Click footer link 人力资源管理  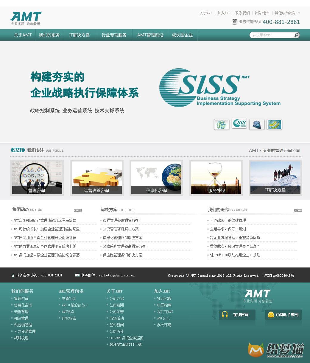click(x=25, y=331)
